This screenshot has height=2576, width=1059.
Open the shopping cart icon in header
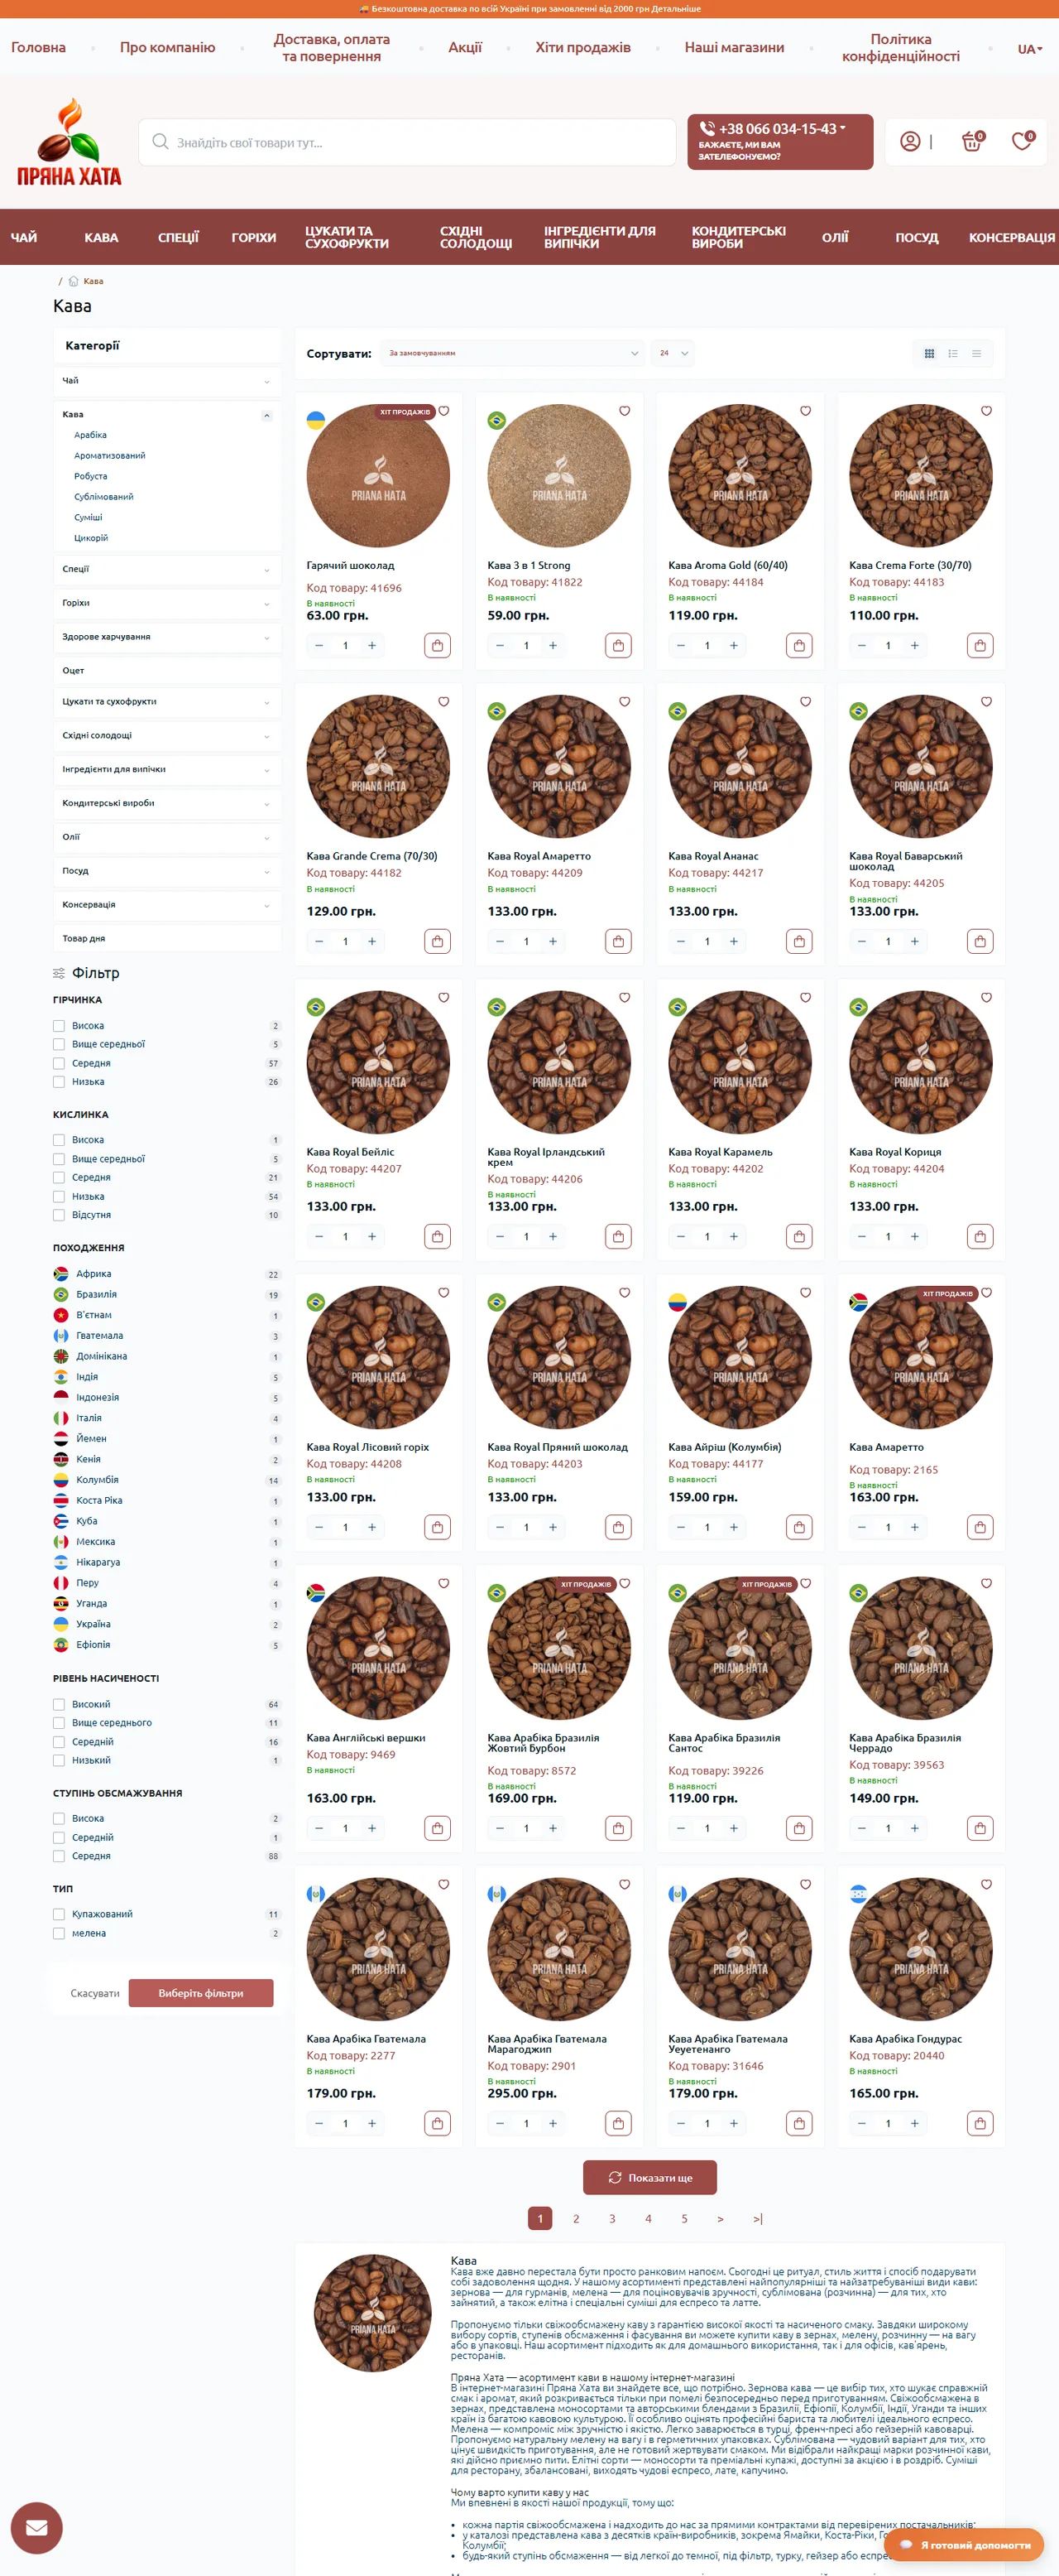(971, 142)
